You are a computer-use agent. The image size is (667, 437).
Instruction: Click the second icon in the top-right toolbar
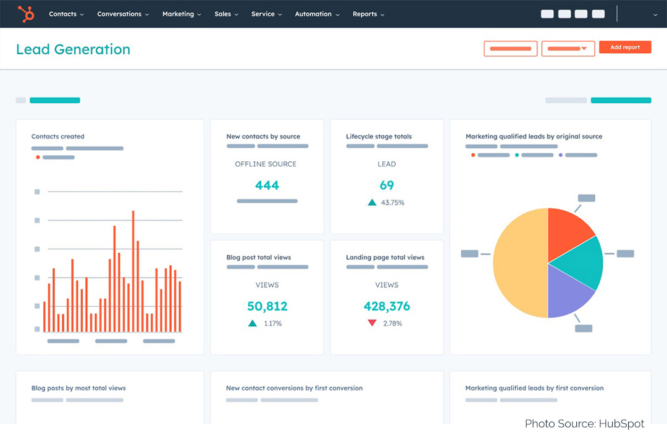pyautogui.click(x=564, y=14)
